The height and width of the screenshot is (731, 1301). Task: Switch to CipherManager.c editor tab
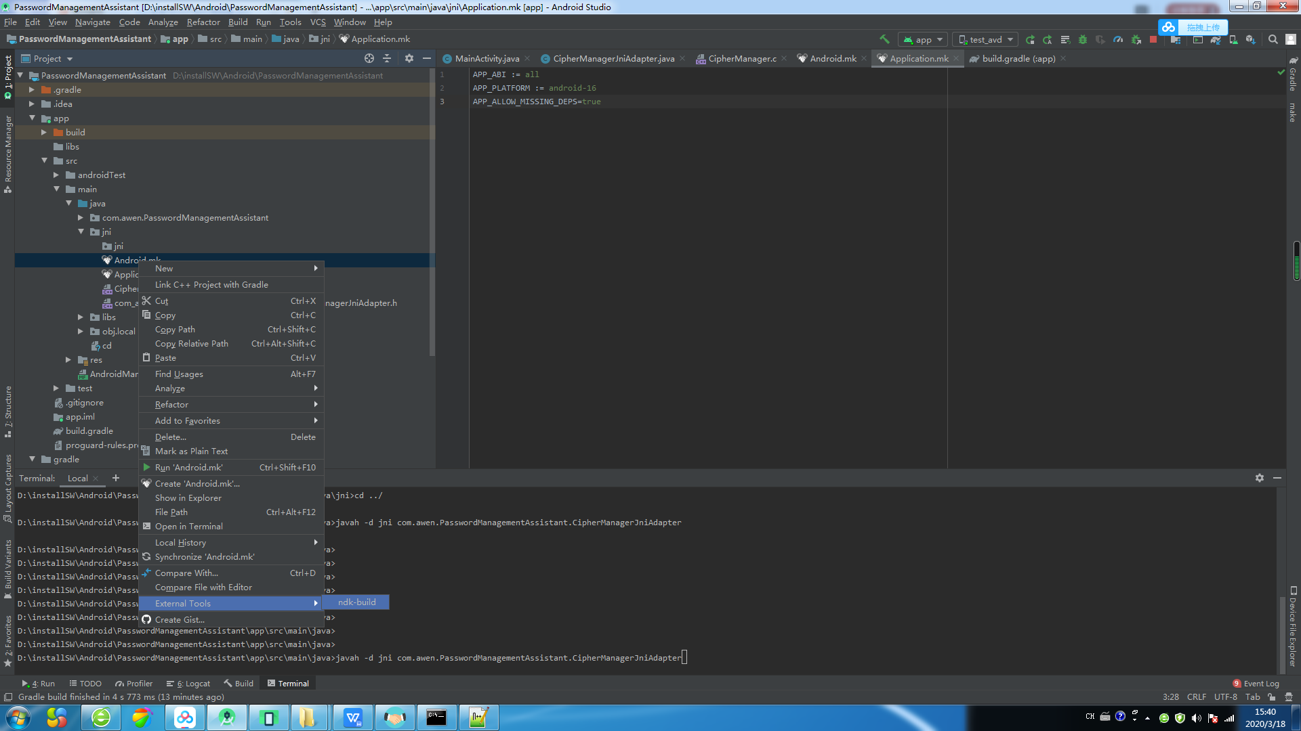[x=742, y=58]
